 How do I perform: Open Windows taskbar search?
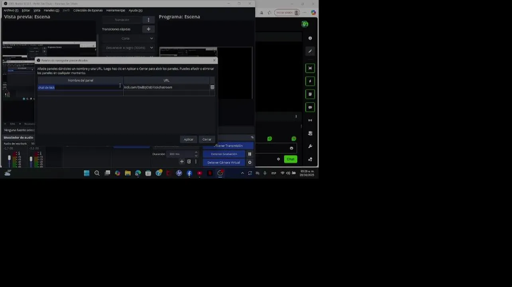click(97, 173)
